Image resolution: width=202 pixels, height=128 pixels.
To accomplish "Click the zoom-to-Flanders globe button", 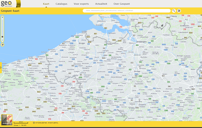I will point(2,45).
